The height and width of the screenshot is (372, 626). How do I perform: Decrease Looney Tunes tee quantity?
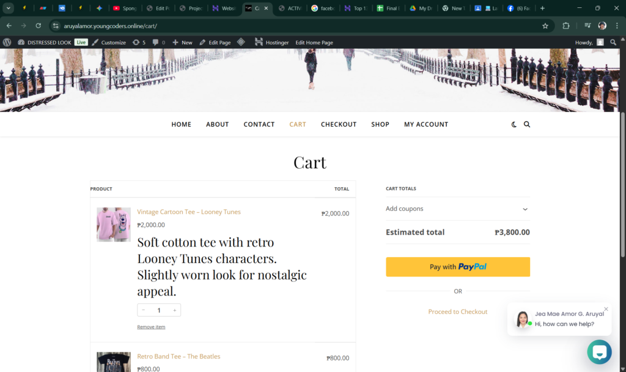point(144,310)
